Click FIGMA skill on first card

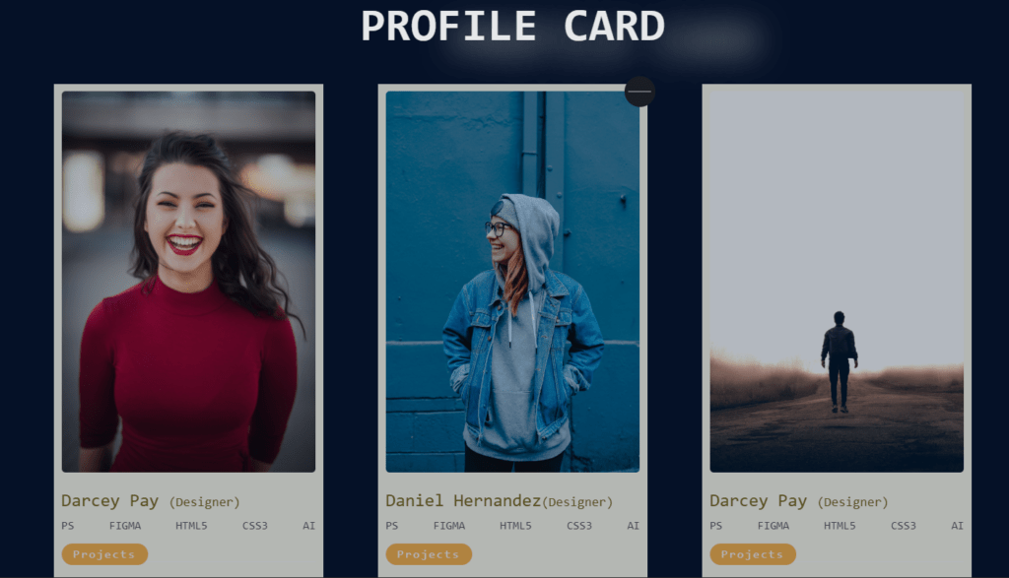click(x=125, y=526)
